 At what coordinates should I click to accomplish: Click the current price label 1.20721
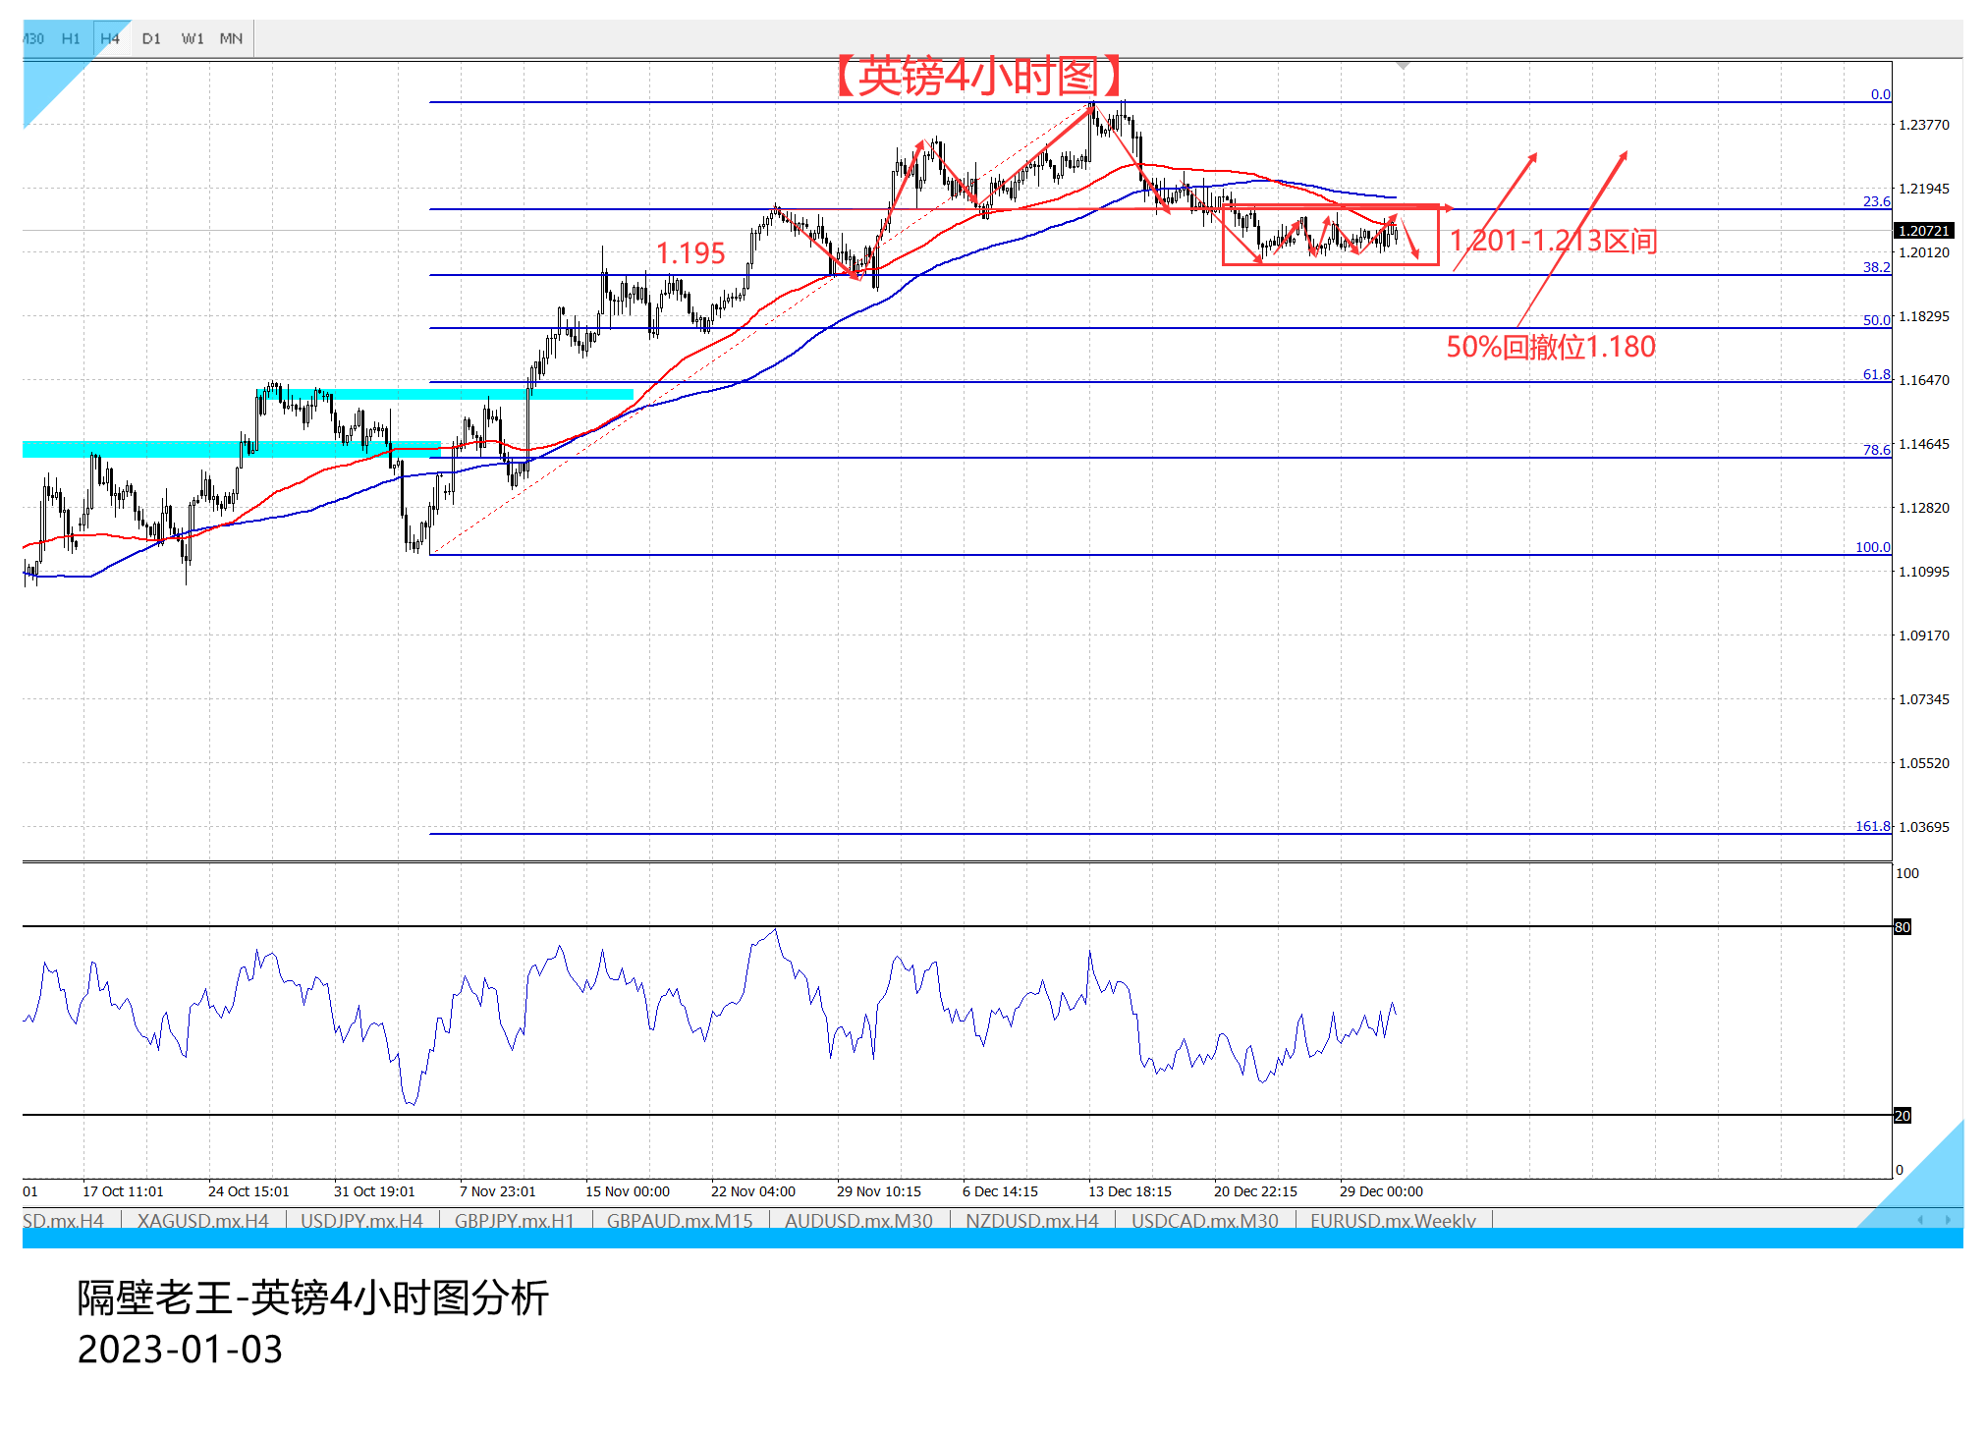(1923, 231)
